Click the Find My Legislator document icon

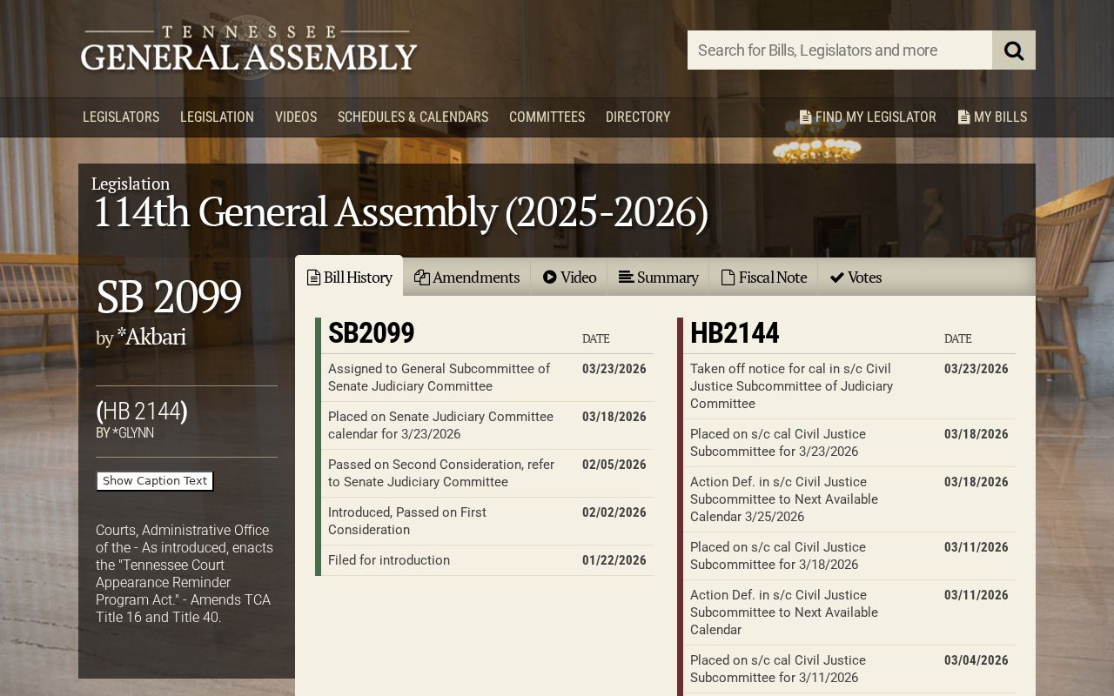(805, 117)
